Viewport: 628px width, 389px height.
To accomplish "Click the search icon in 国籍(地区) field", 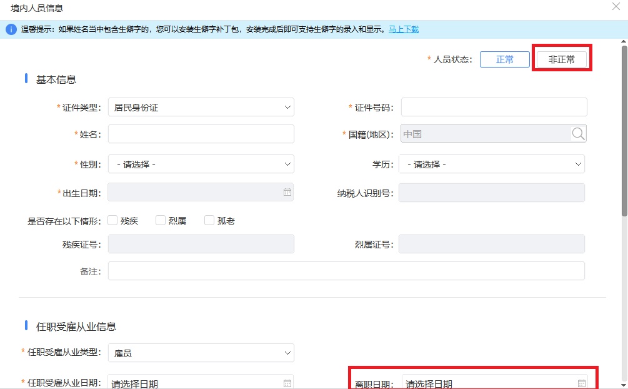I will coord(578,134).
